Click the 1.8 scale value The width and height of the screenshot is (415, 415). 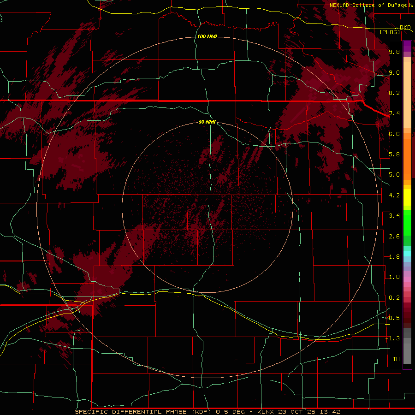click(x=394, y=257)
